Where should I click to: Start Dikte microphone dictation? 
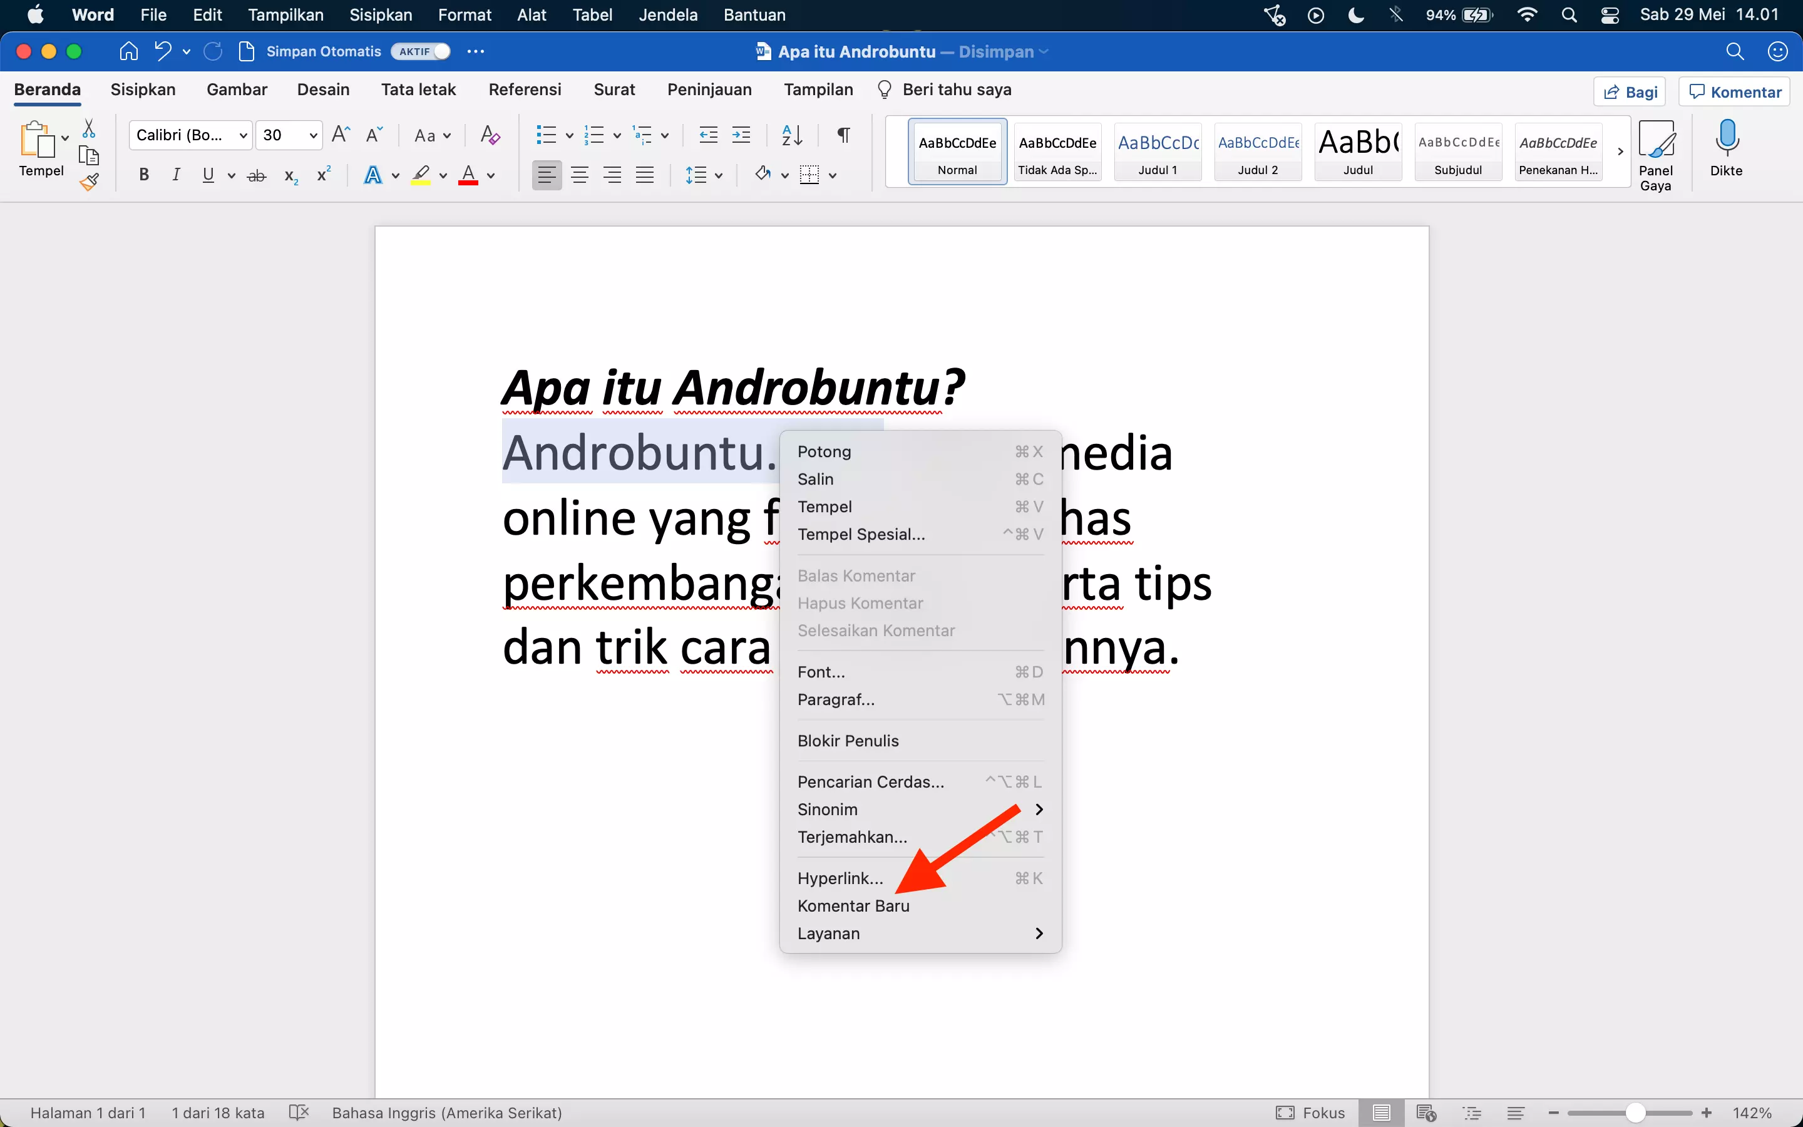1726,148
